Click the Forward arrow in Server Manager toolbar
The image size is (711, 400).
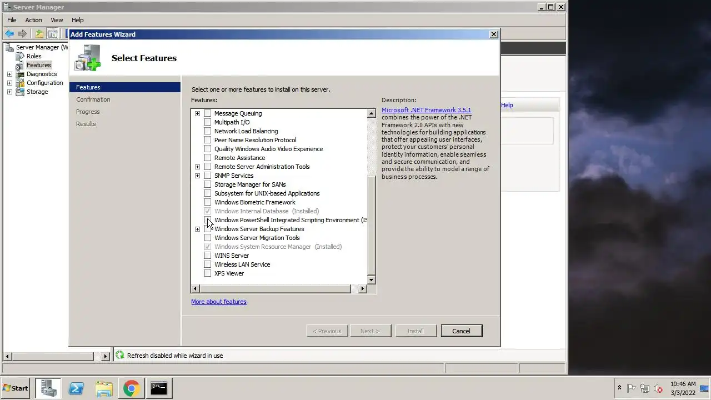[x=22, y=34]
